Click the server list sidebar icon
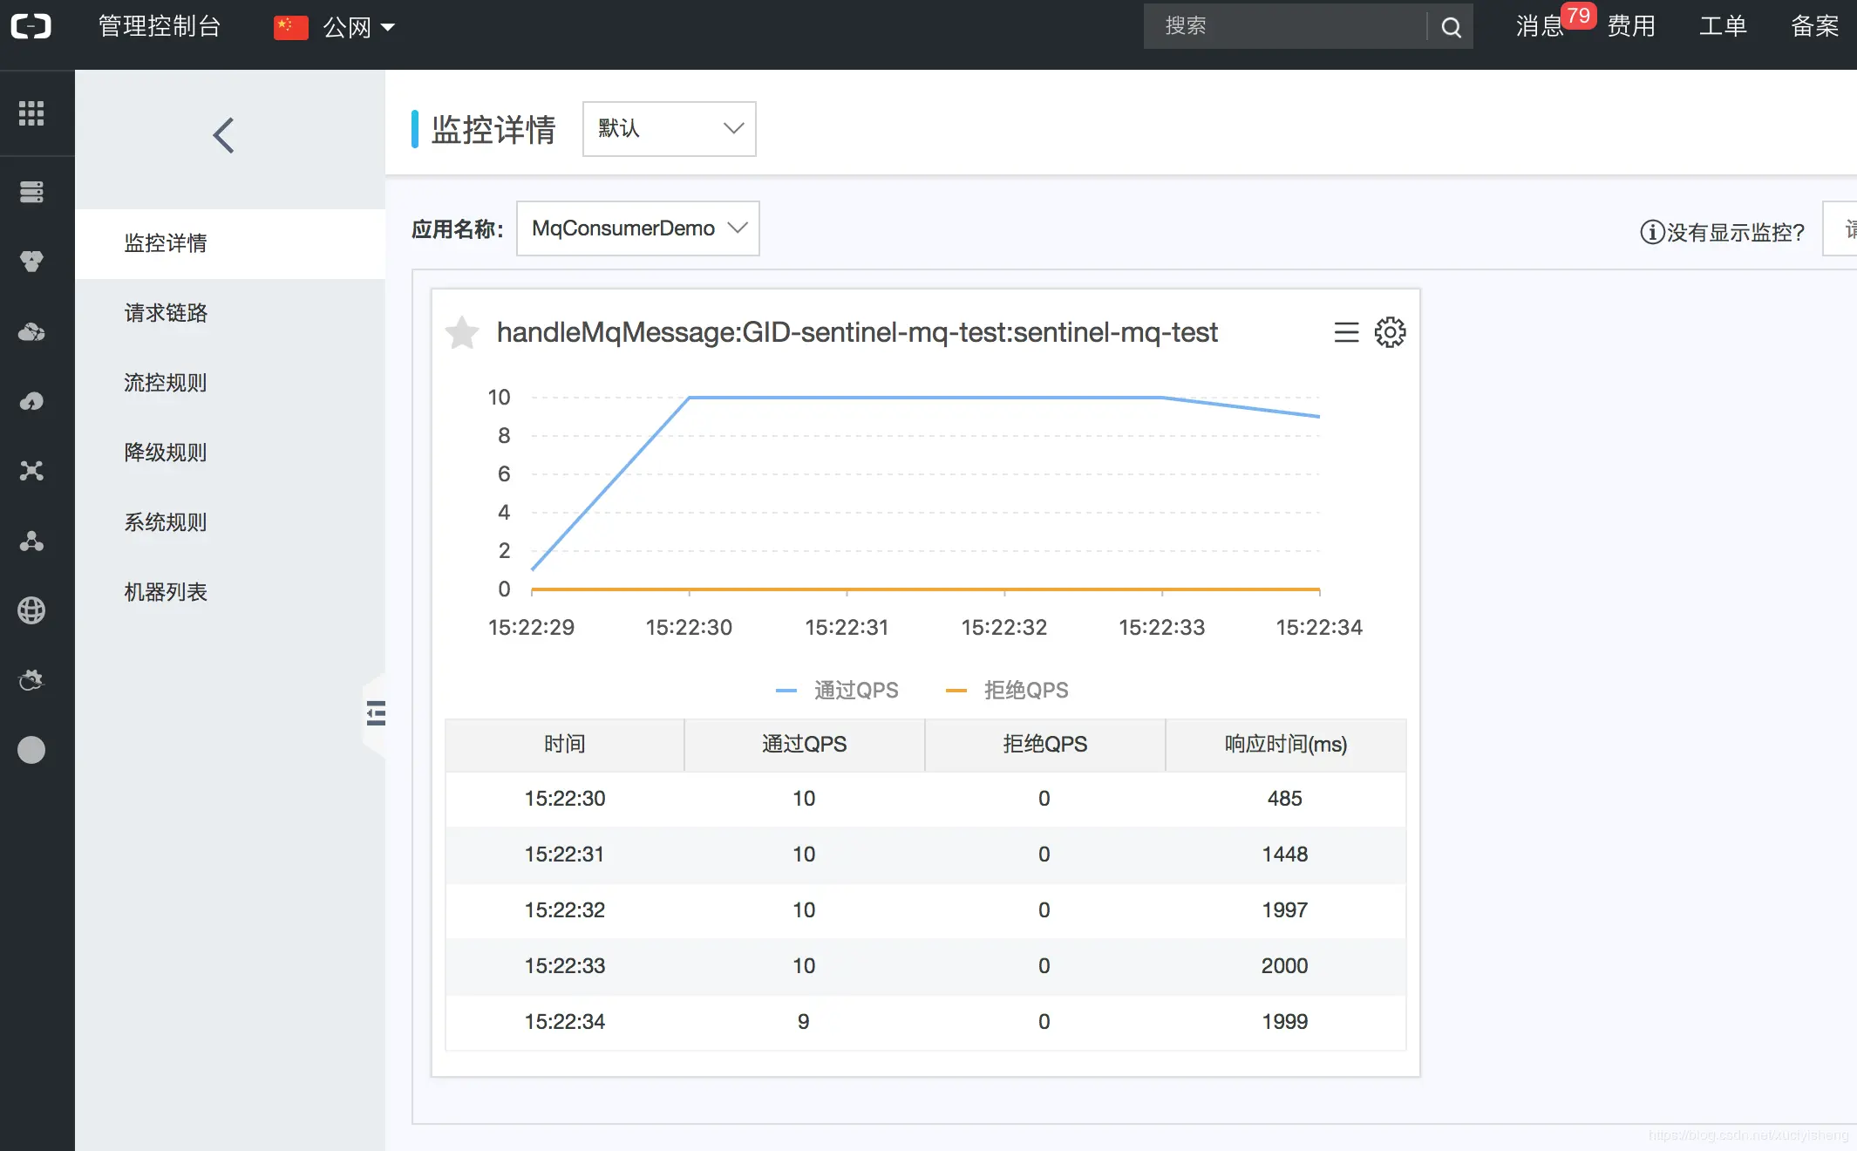This screenshot has width=1857, height=1151. (x=31, y=192)
